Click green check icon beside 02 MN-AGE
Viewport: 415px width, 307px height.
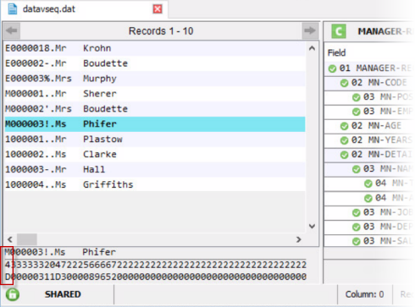[344, 126]
